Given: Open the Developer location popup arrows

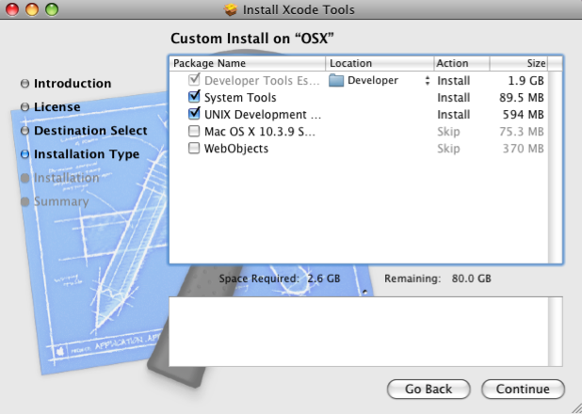Looking at the screenshot, I should click(427, 81).
